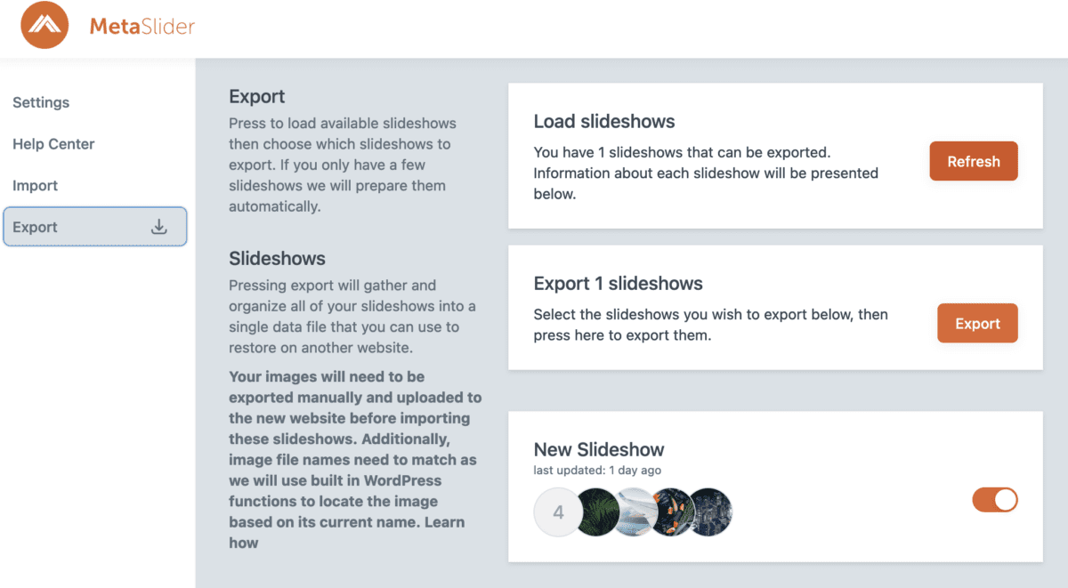Disable the New Slideshow toggle

[994, 500]
